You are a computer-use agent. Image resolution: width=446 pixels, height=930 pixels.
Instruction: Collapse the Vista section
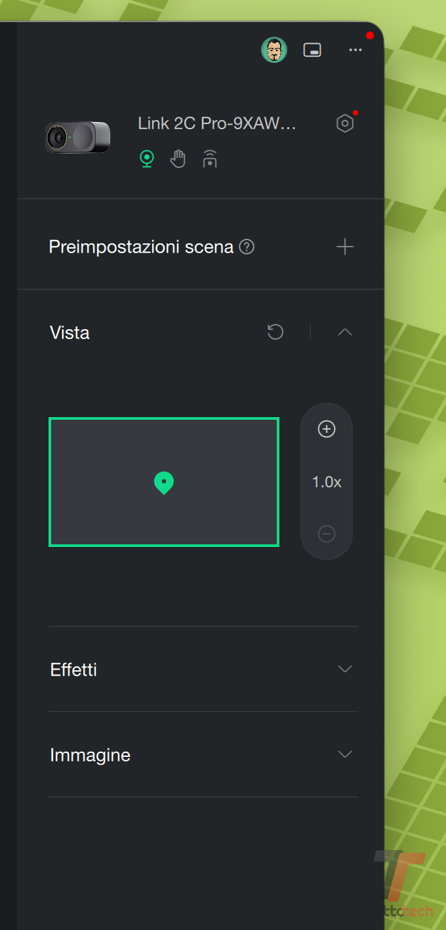point(345,332)
